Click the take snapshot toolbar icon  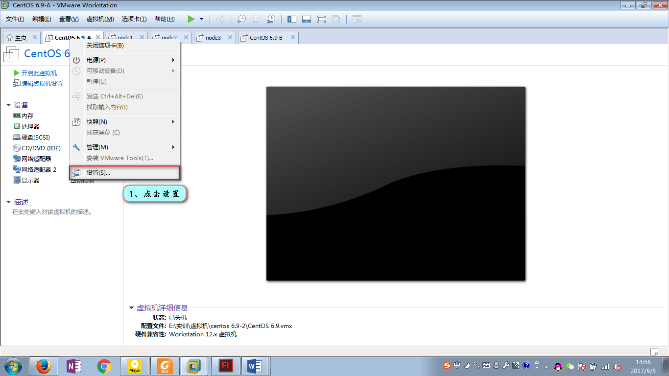pos(241,19)
